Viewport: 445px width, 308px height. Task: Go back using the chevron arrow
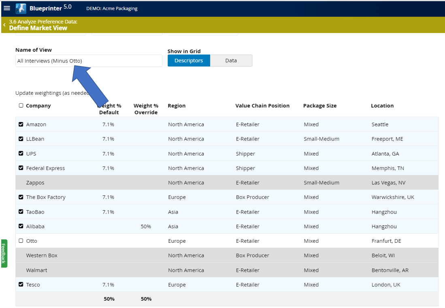click(x=4, y=25)
